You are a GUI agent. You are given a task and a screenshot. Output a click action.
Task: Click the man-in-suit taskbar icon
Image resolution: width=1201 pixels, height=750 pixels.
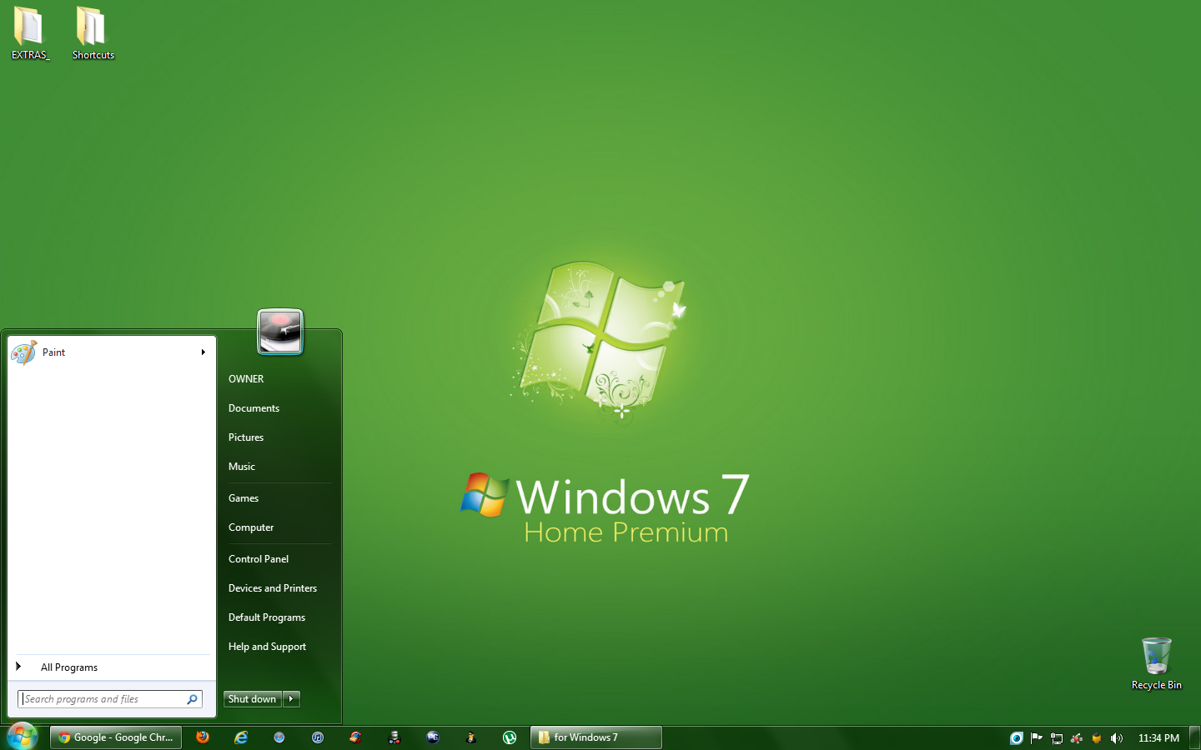coord(471,737)
